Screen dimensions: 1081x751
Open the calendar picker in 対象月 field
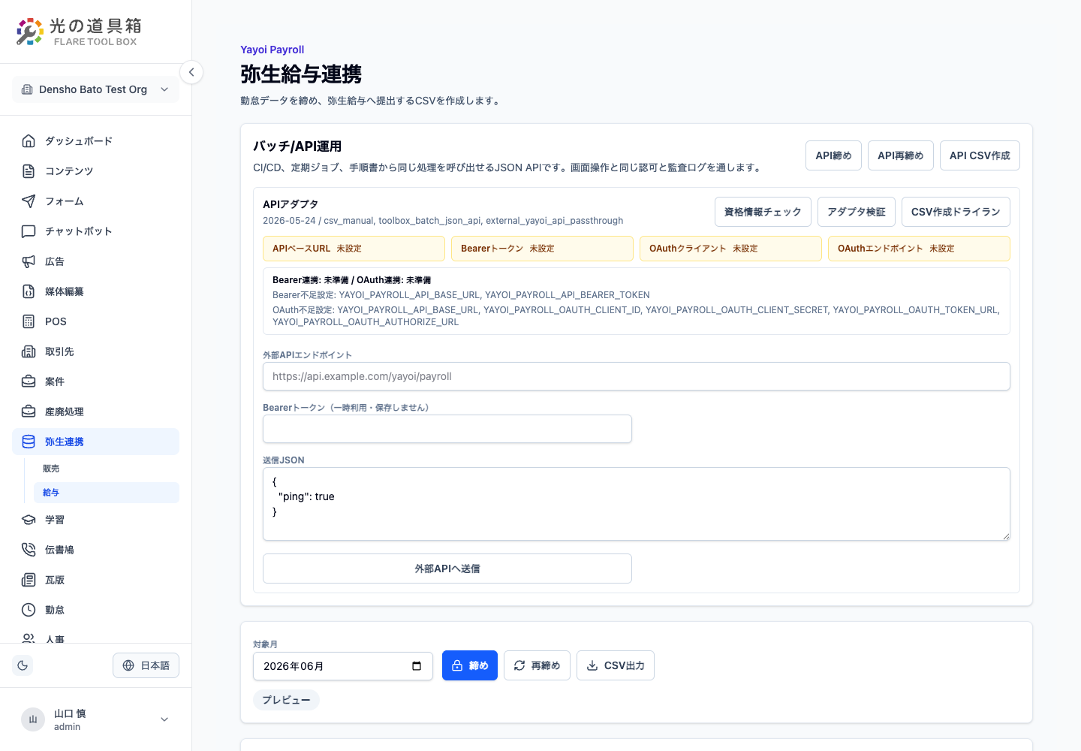[417, 666]
